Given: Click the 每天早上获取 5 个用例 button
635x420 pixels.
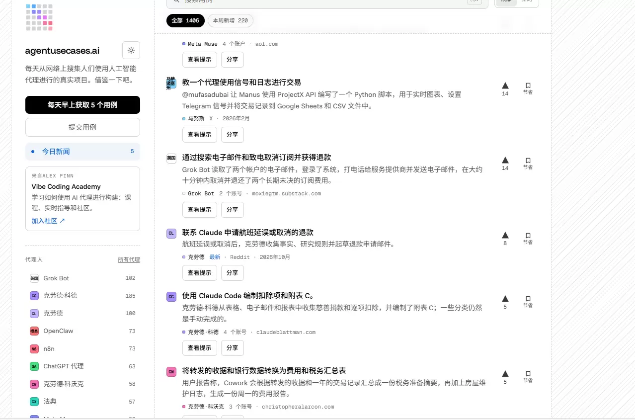Looking at the screenshot, I should [82, 105].
